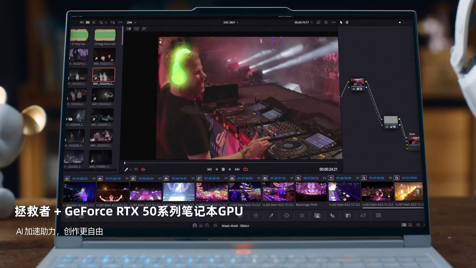Viewport: 476px width, 268px height.
Task: Open the Color Warper palette
Action: coord(256,215)
